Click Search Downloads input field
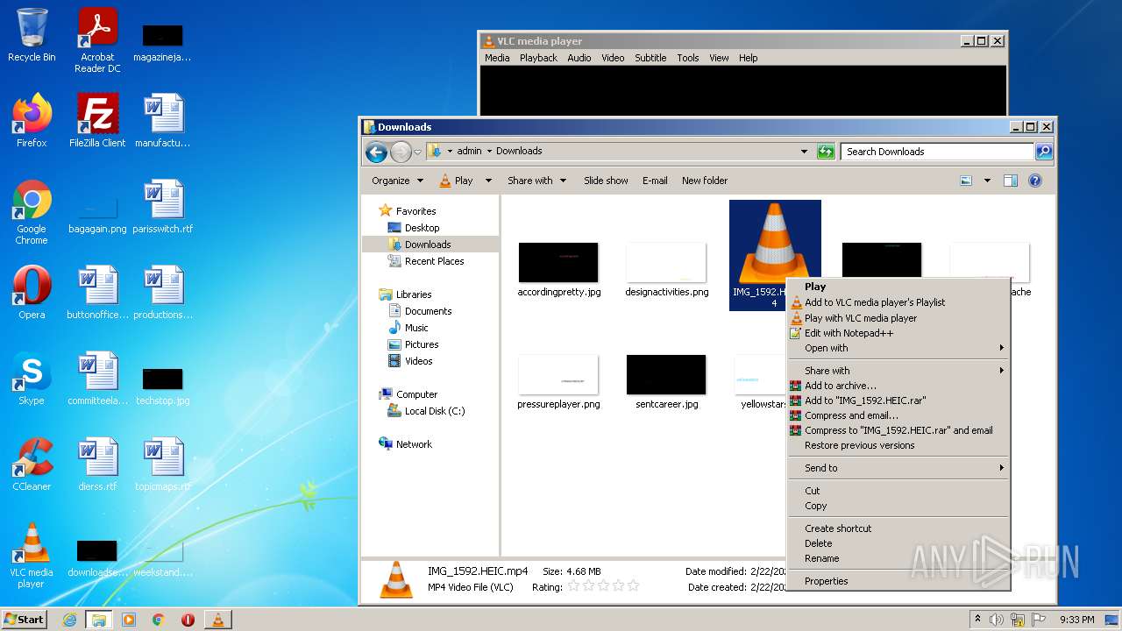Image resolution: width=1122 pixels, height=631 pixels. [x=937, y=152]
